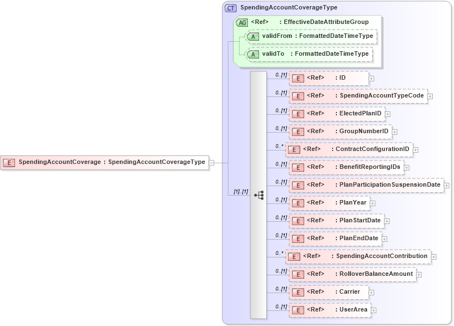This screenshot has width=454, height=326.
Task: Click the AG icon for EffectiveDateAttributeGroup
Action: 242,22
